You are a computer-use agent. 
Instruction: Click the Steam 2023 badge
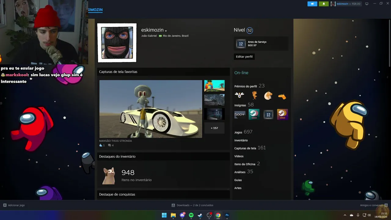tap(282, 114)
